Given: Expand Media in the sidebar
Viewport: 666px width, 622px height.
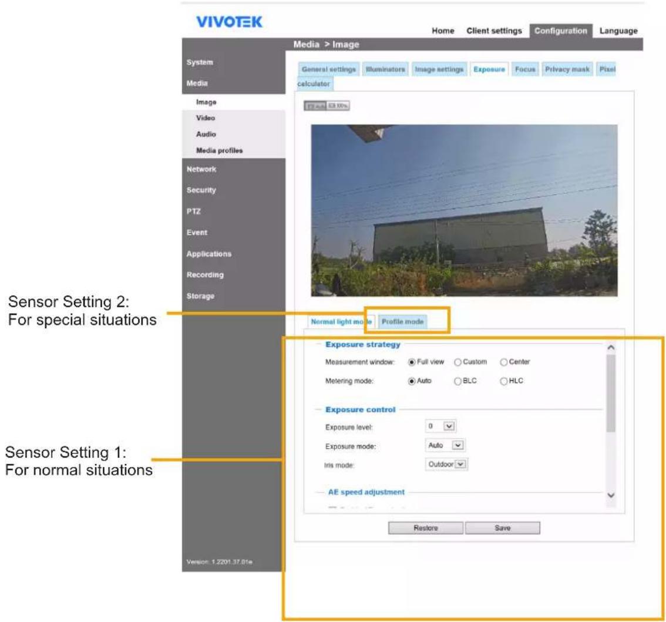Looking at the screenshot, I should (x=197, y=83).
